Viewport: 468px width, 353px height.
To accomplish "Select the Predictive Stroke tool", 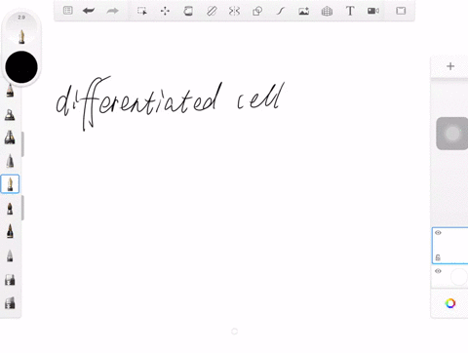I will [281, 11].
